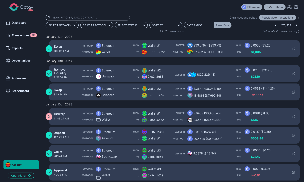
Task: Click the settings gear icon
Action: (296, 7)
